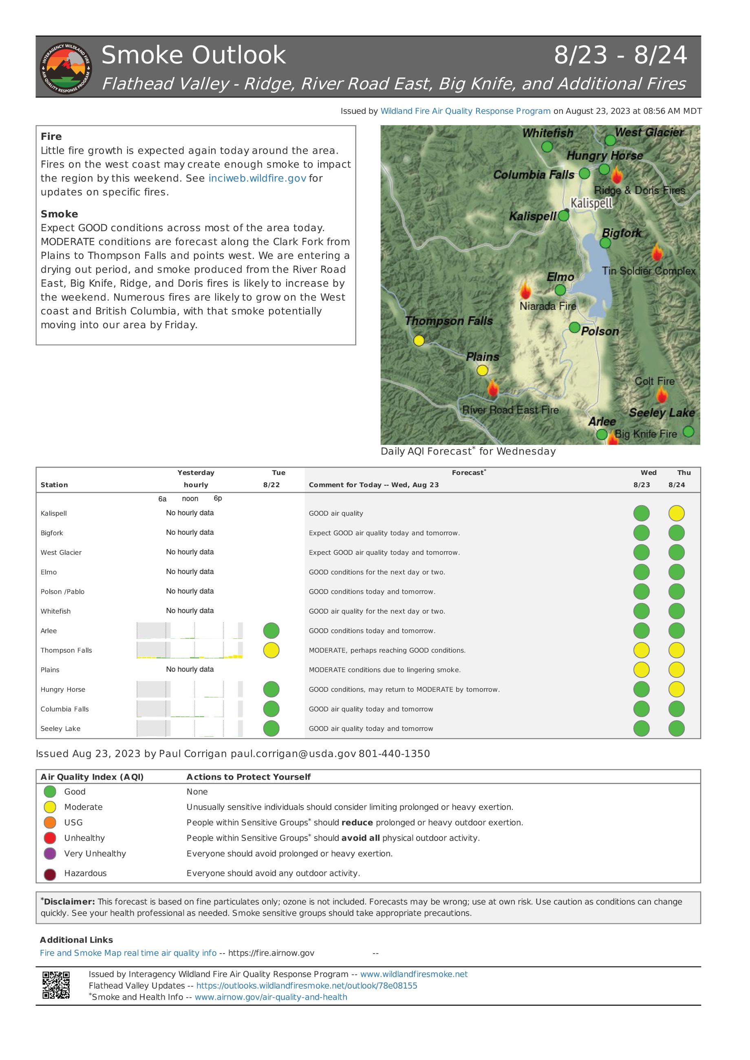Toggle the green AQI marker at Whitefish
This screenshot has width=750, height=1060.
click(x=547, y=146)
